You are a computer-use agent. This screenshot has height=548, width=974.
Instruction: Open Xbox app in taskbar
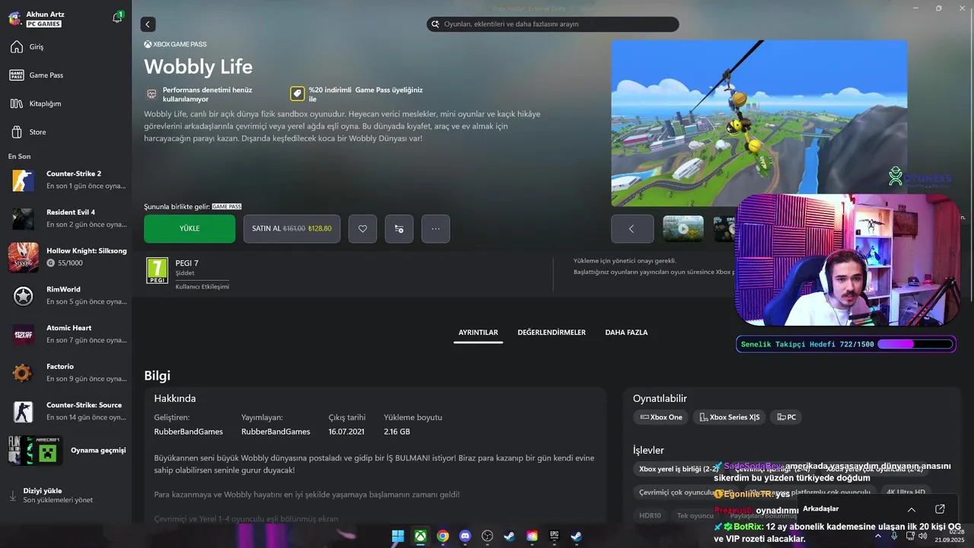coord(420,536)
